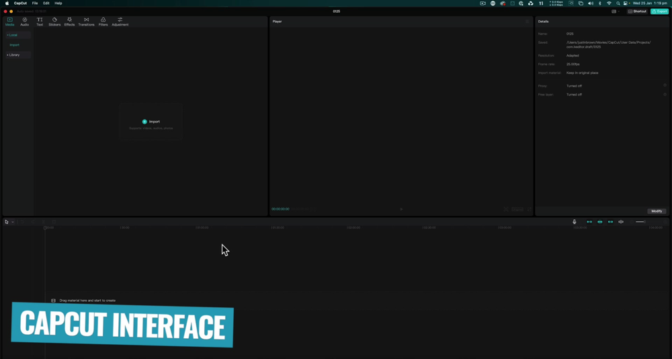Open the Edit menu

(x=46, y=3)
